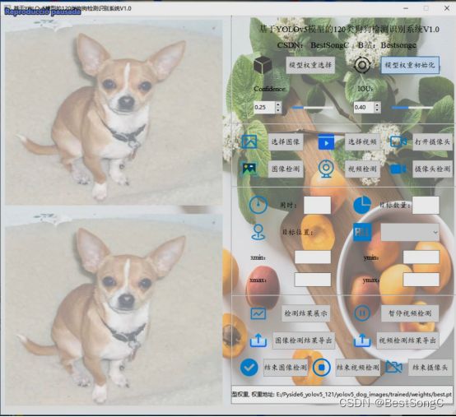
Task: Click the image detection landscape icon
Action: point(249,169)
